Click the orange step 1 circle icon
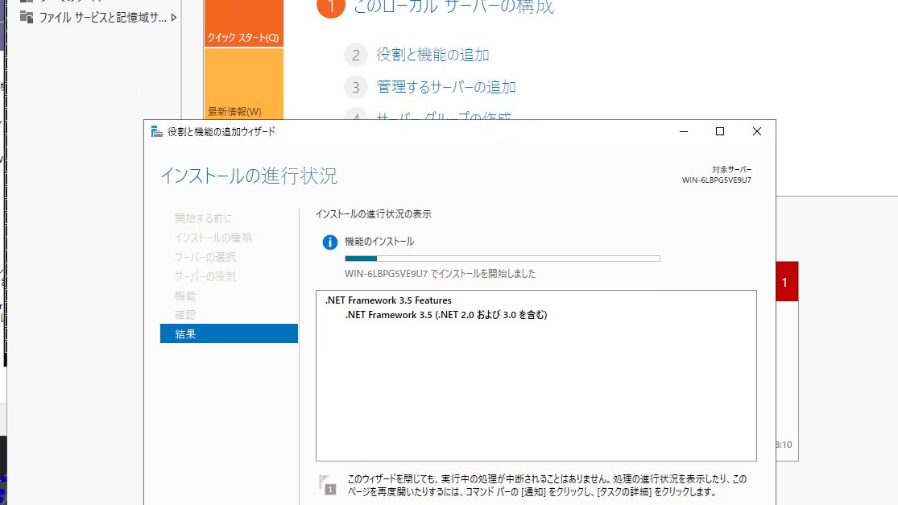This screenshot has width=898, height=505. [x=330, y=7]
